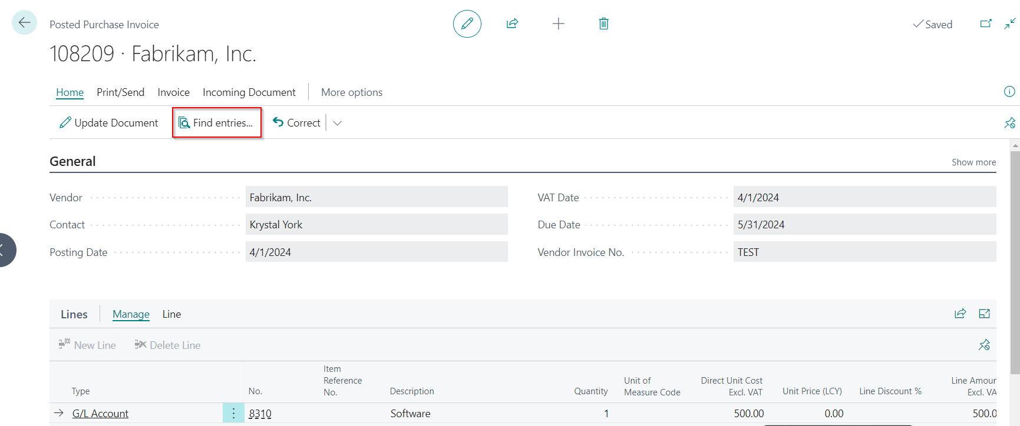Switch to the Home tab
Image resolution: width=1020 pixels, height=426 pixels.
point(70,92)
